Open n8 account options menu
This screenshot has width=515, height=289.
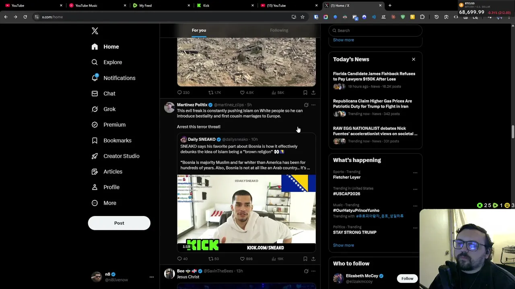click(x=152, y=277)
